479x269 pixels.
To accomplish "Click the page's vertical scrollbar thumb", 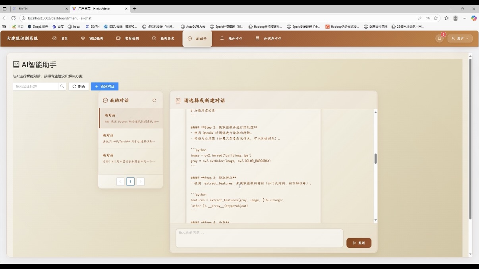I will point(470,139).
